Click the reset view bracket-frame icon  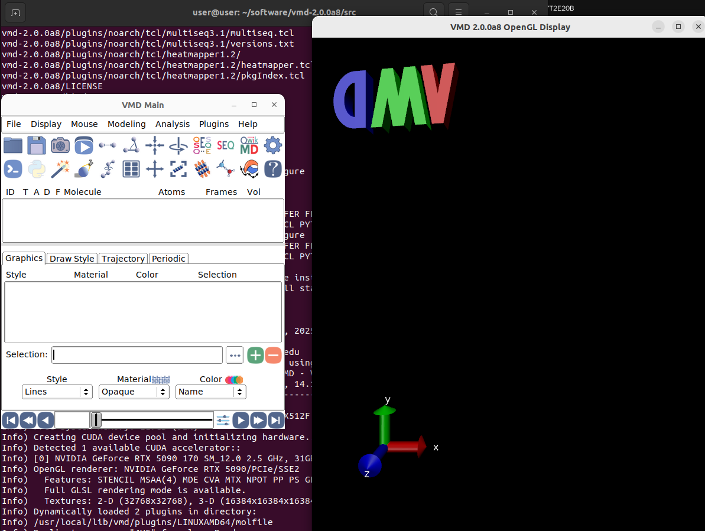point(178,170)
